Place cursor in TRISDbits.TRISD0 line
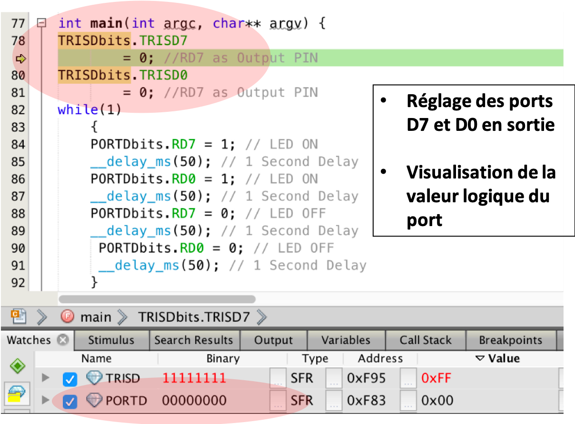The image size is (575, 424). [123, 75]
